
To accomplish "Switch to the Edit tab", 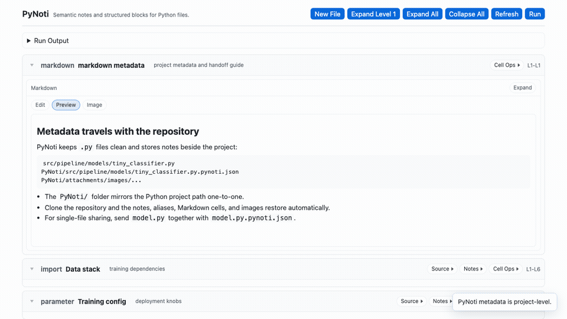I will [x=40, y=105].
